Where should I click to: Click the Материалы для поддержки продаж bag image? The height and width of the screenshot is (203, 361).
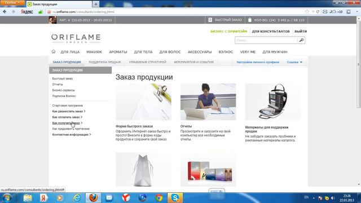(273, 101)
